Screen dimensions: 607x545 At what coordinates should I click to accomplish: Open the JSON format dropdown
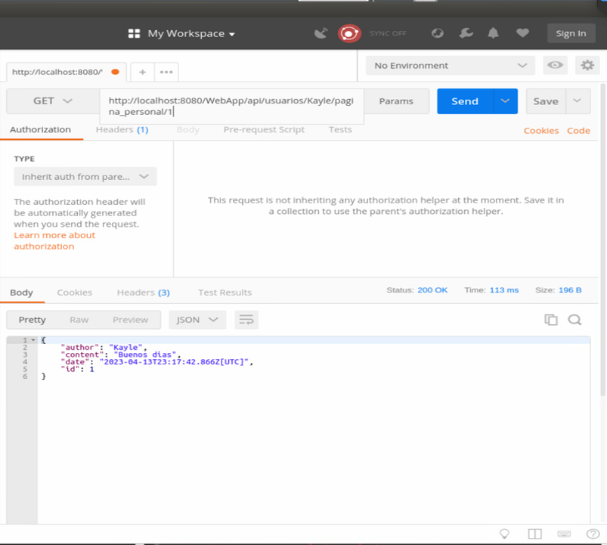point(197,320)
